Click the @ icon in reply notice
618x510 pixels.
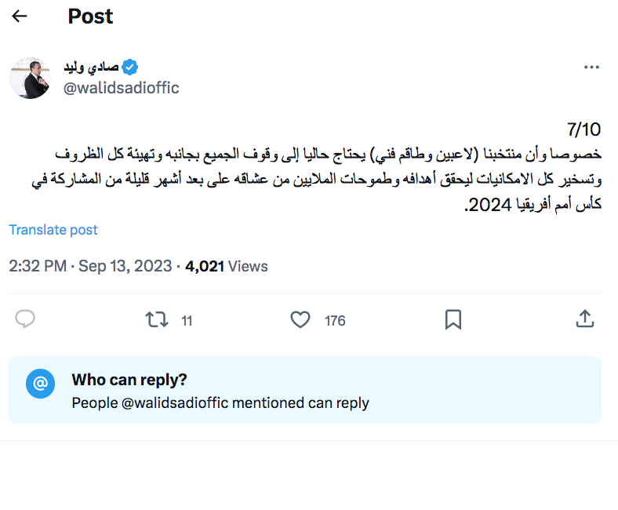coord(40,384)
